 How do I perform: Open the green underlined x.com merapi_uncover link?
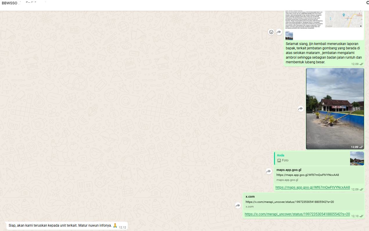click(297, 214)
